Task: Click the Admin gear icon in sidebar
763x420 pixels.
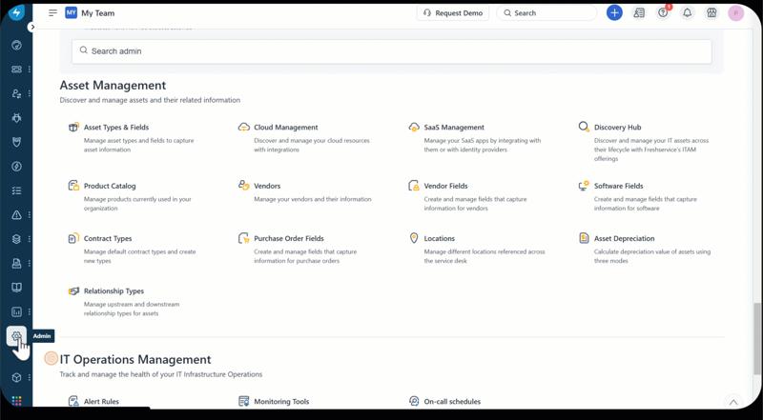Action: point(16,336)
